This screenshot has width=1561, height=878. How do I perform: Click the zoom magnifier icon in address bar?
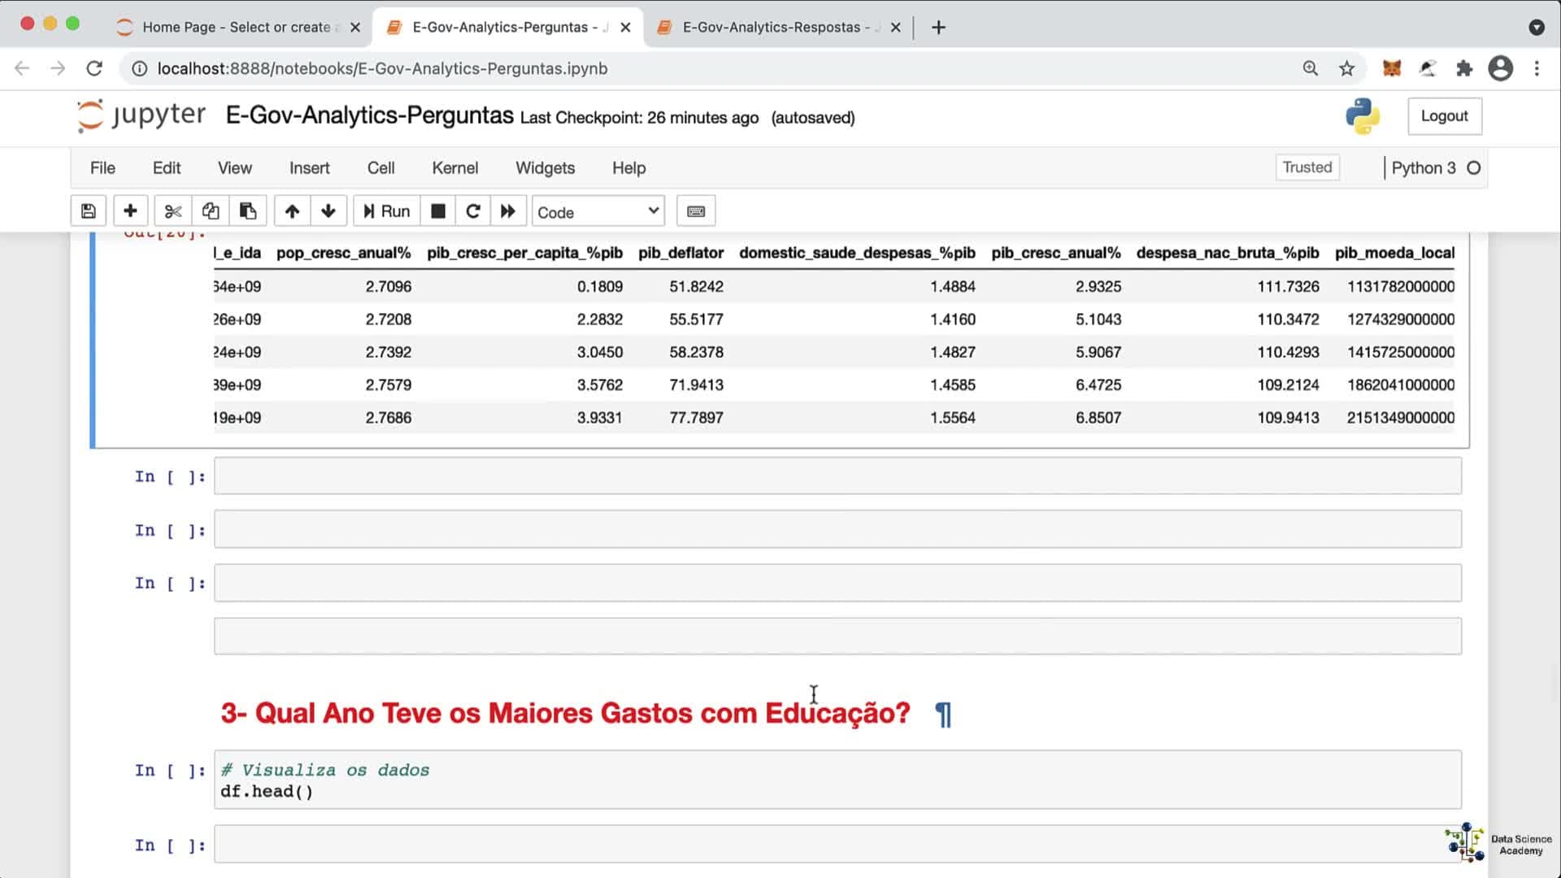pos(1310,68)
